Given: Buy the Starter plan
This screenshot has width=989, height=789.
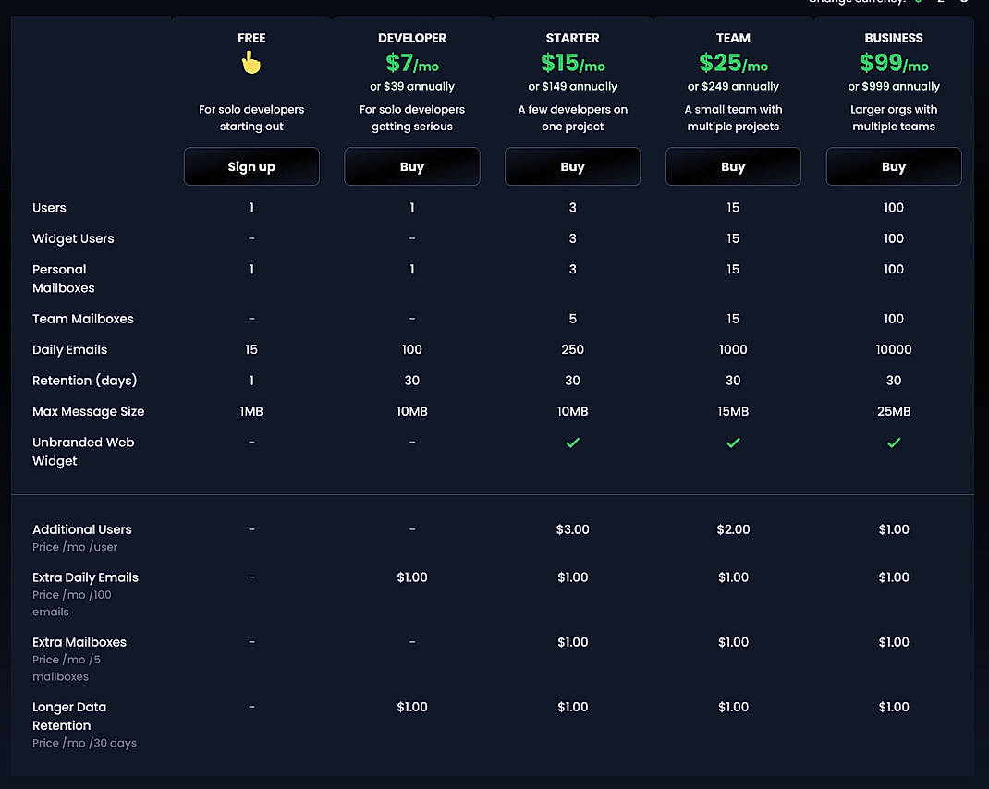Looking at the screenshot, I should (573, 166).
